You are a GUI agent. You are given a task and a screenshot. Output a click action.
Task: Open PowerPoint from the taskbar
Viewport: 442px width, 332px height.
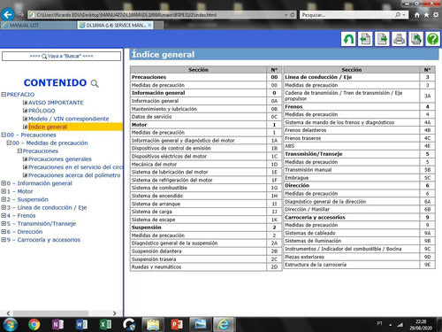(177, 325)
